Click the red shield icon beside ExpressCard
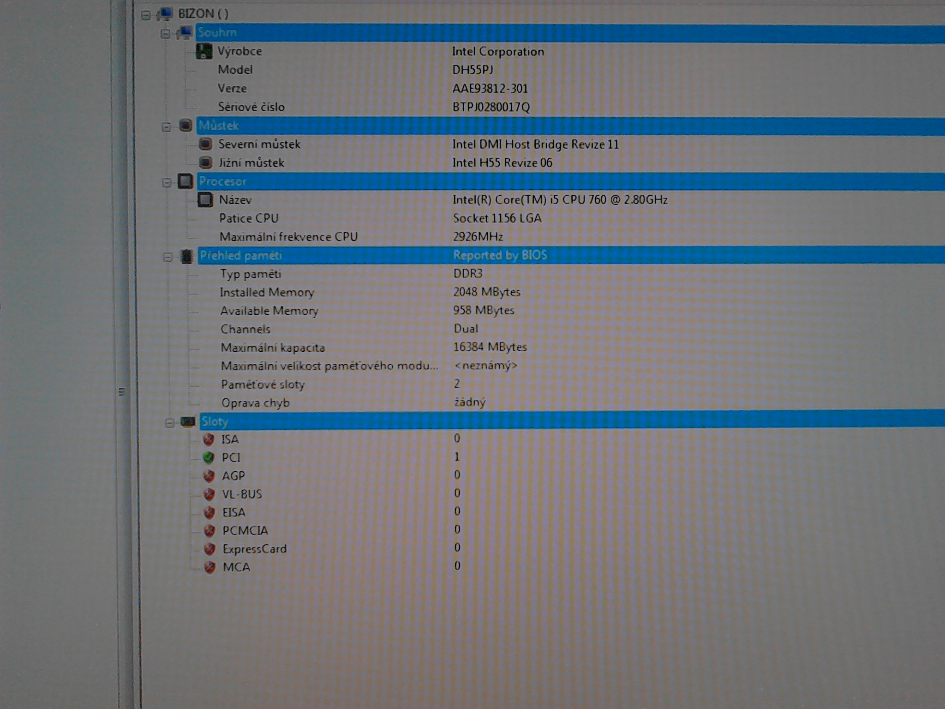This screenshot has width=945, height=709. pos(210,549)
